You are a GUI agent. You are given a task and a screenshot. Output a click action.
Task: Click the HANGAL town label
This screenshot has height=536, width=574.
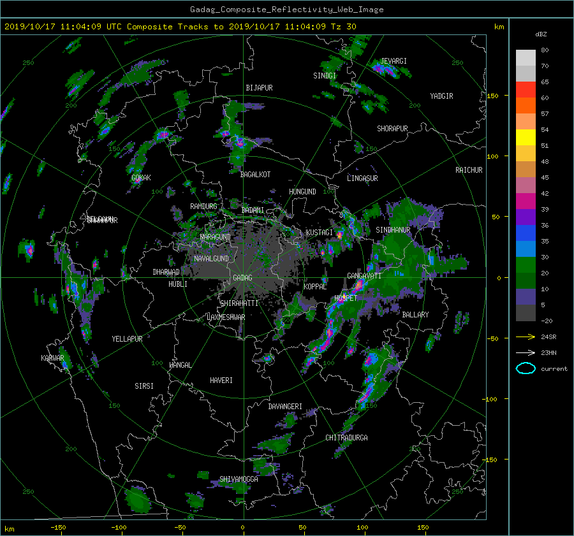(180, 365)
